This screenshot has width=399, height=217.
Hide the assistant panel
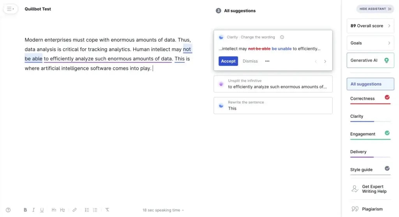374,9
